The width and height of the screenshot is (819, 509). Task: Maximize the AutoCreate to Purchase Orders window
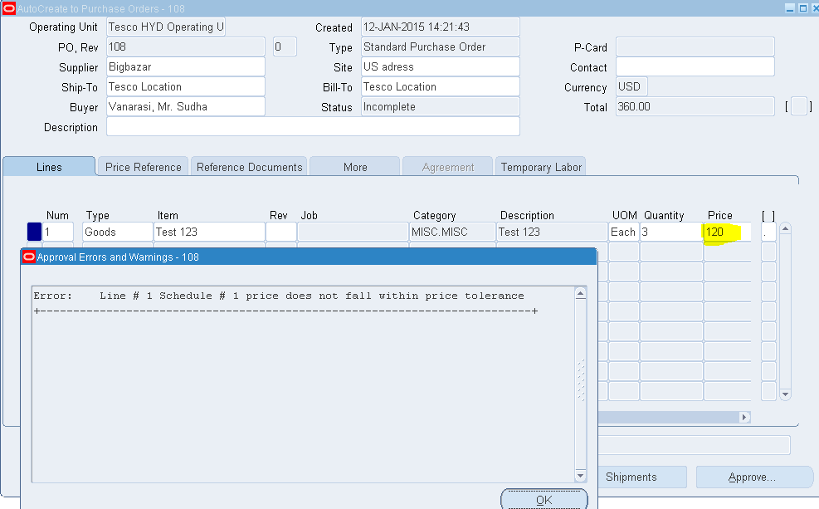(803, 8)
